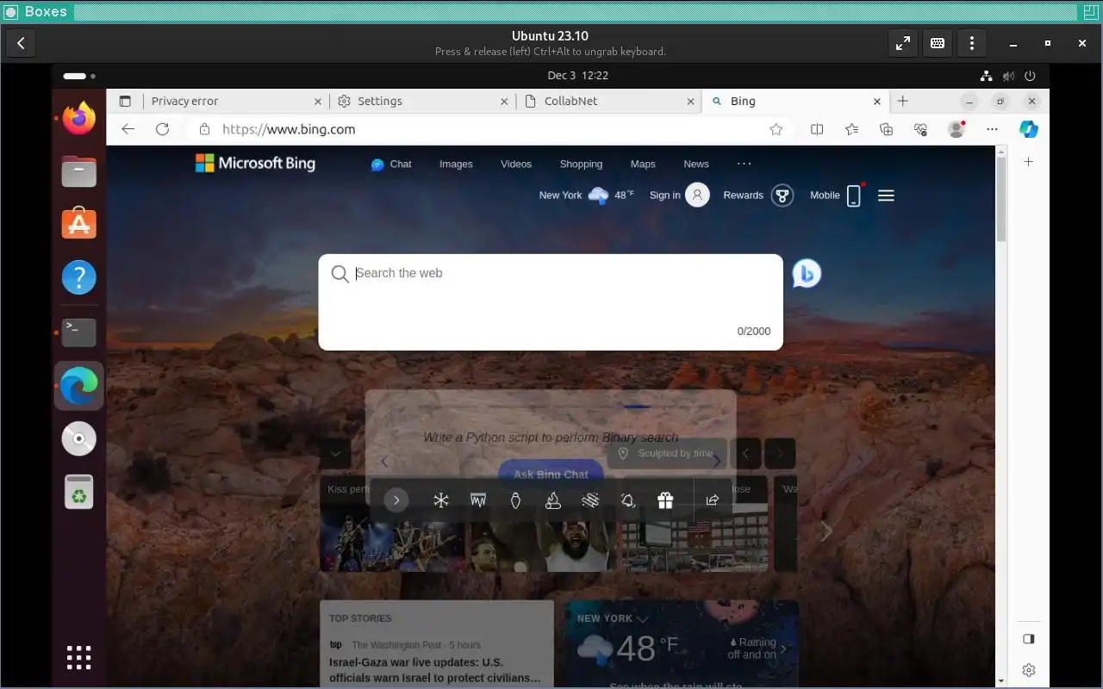
Task: Show previous background image arrow
Action: (746, 454)
